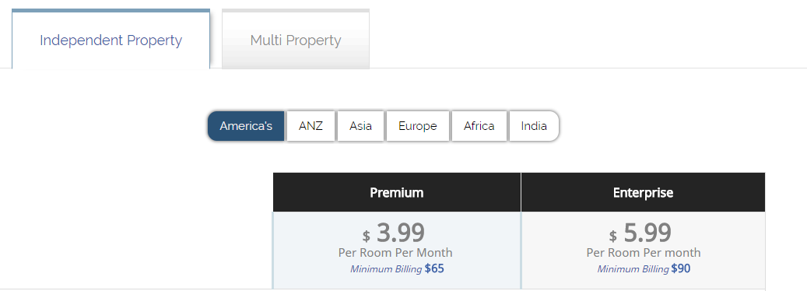Click Premium's Per Room Per Month text

coord(395,253)
